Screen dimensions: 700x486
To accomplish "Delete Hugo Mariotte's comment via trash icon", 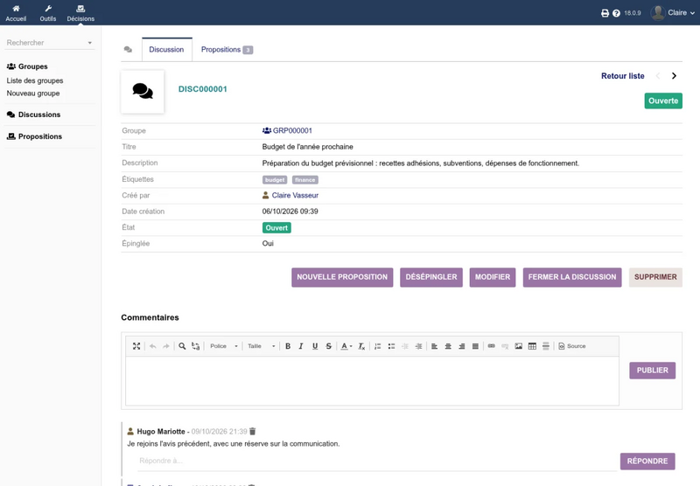I will coord(253,431).
